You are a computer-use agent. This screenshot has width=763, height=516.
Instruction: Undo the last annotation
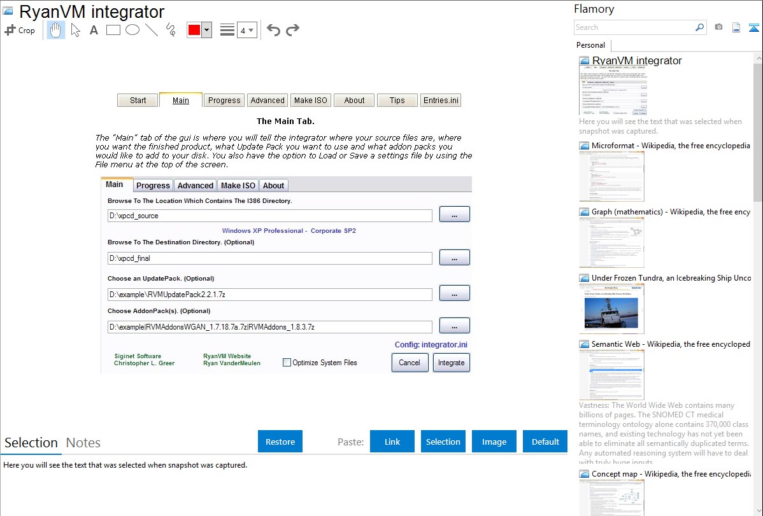pyautogui.click(x=273, y=30)
